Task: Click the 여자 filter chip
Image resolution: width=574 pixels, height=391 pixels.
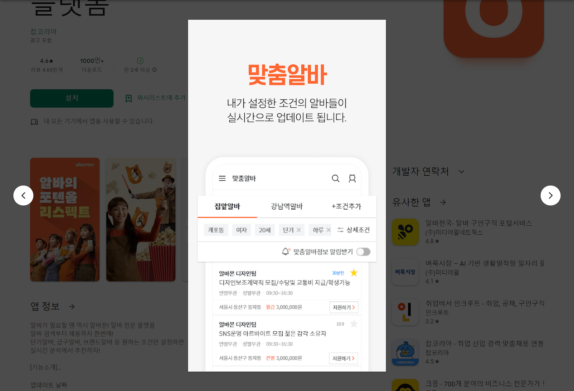Action: click(x=241, y=230)
